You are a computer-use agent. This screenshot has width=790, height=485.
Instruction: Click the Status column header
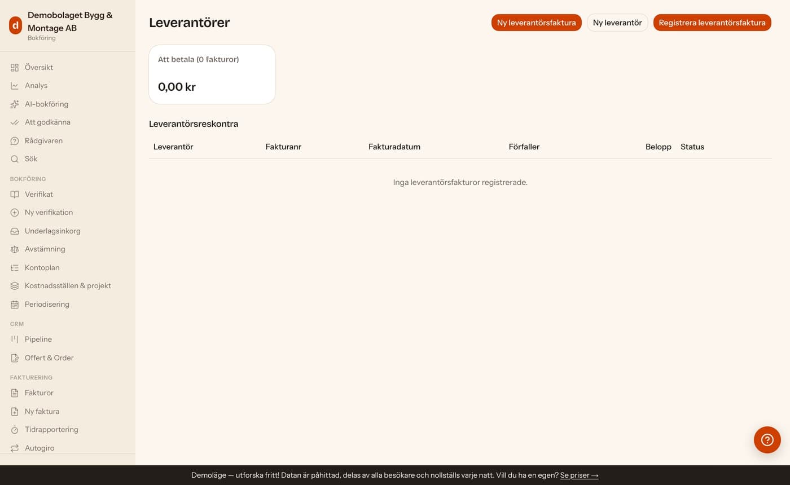692,147
